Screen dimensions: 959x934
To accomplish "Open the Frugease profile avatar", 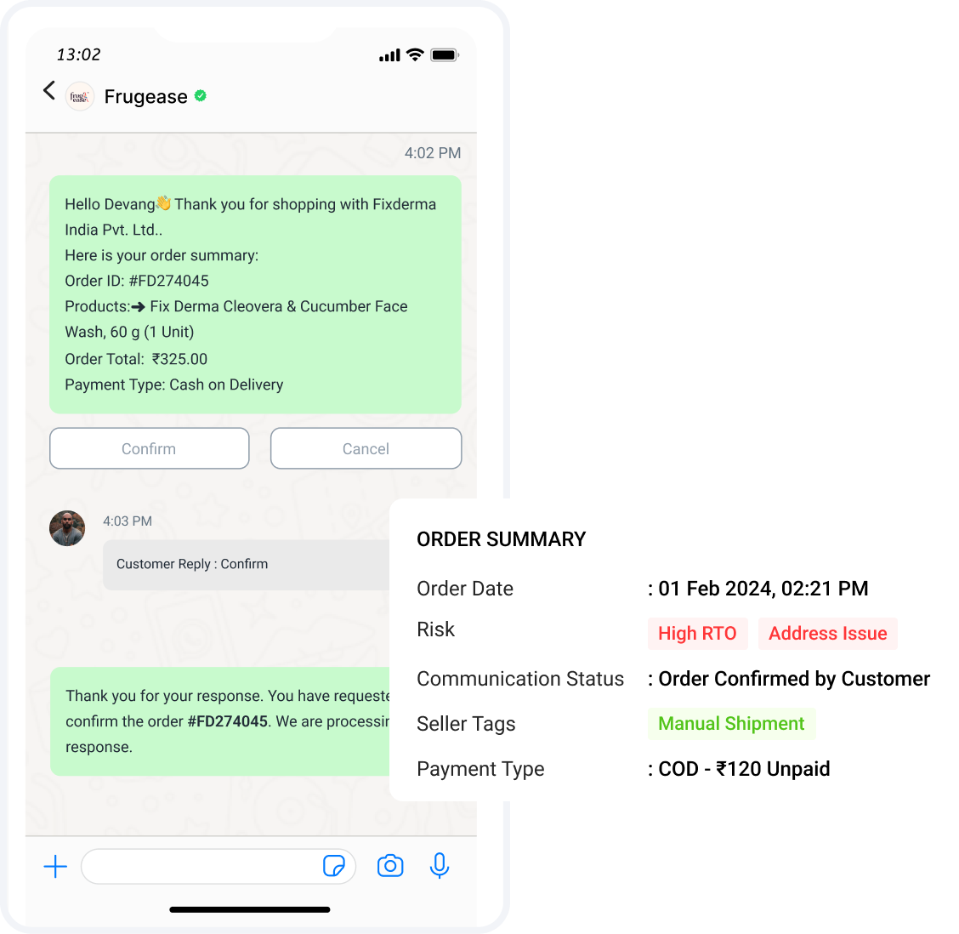I will coord(80,96).
